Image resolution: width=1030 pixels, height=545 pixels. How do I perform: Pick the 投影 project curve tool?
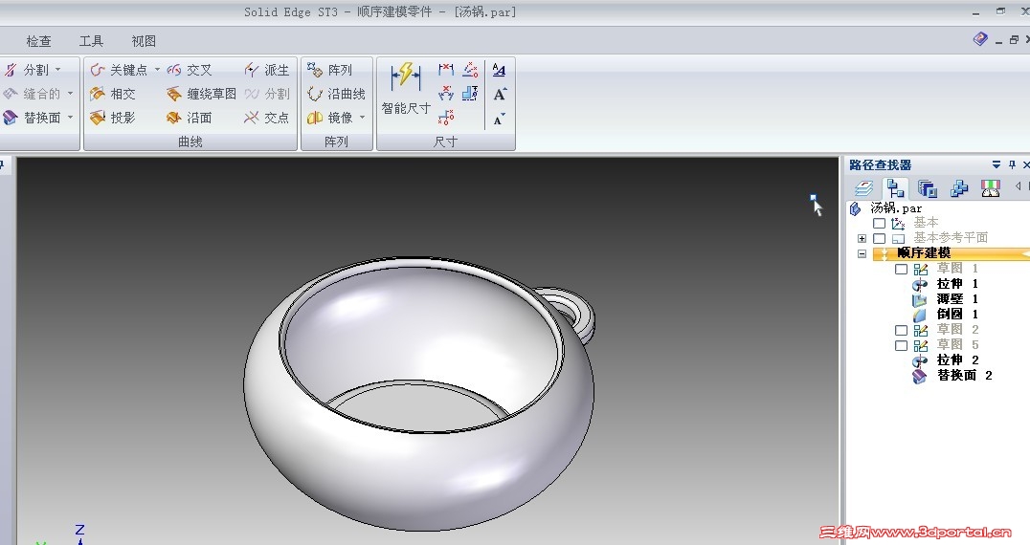[113, 118]
